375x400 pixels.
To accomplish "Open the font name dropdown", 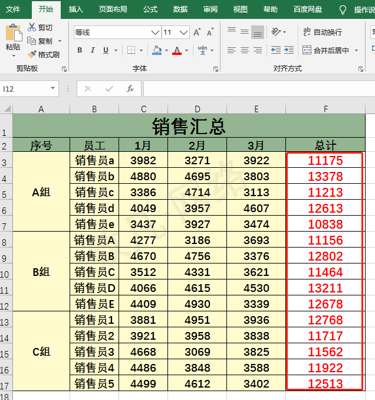I will pos(155,32).
